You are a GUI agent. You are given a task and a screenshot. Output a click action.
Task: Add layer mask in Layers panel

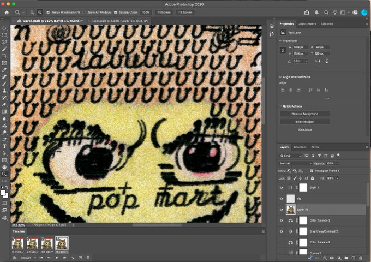[x=332, y=258]
